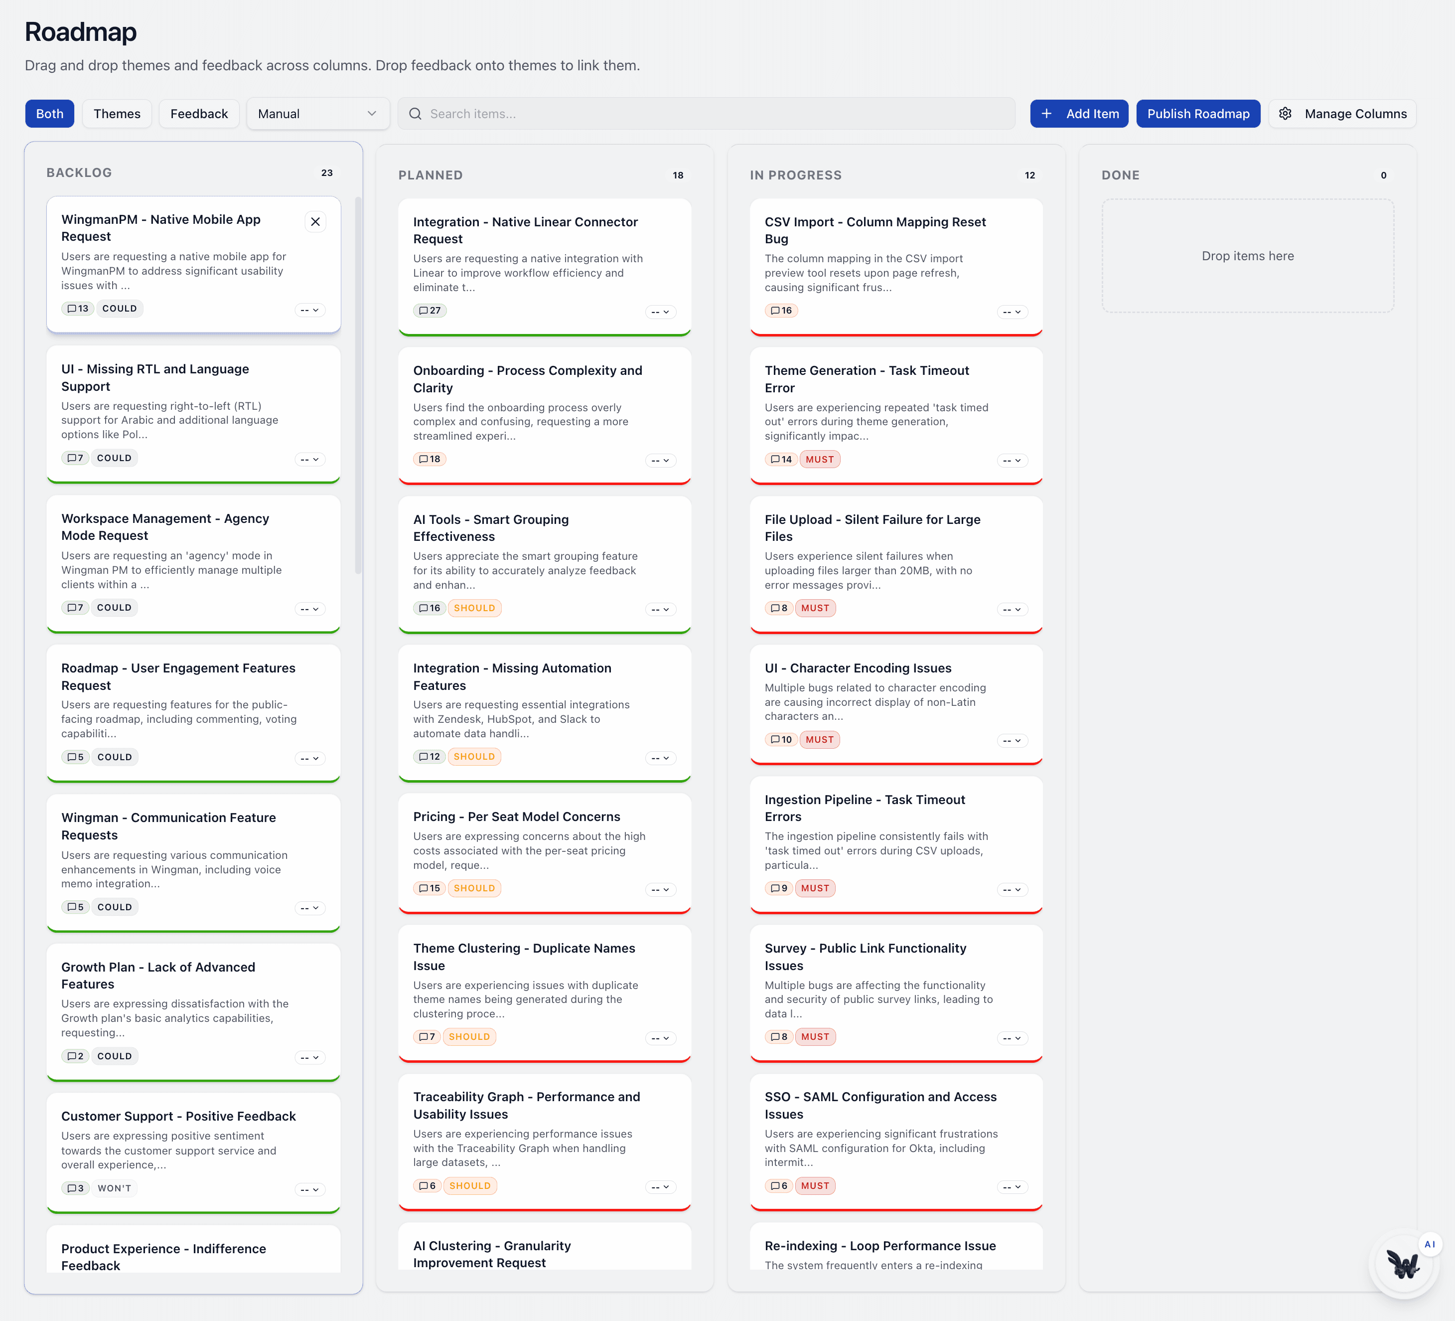Dismiss the WingmanPM Native Mobile App card
This screenshot has height=1321, width=1455.
(315, 222)
